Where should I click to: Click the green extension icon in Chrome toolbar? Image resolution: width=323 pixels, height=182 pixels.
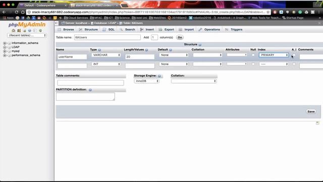pos(300,12)
